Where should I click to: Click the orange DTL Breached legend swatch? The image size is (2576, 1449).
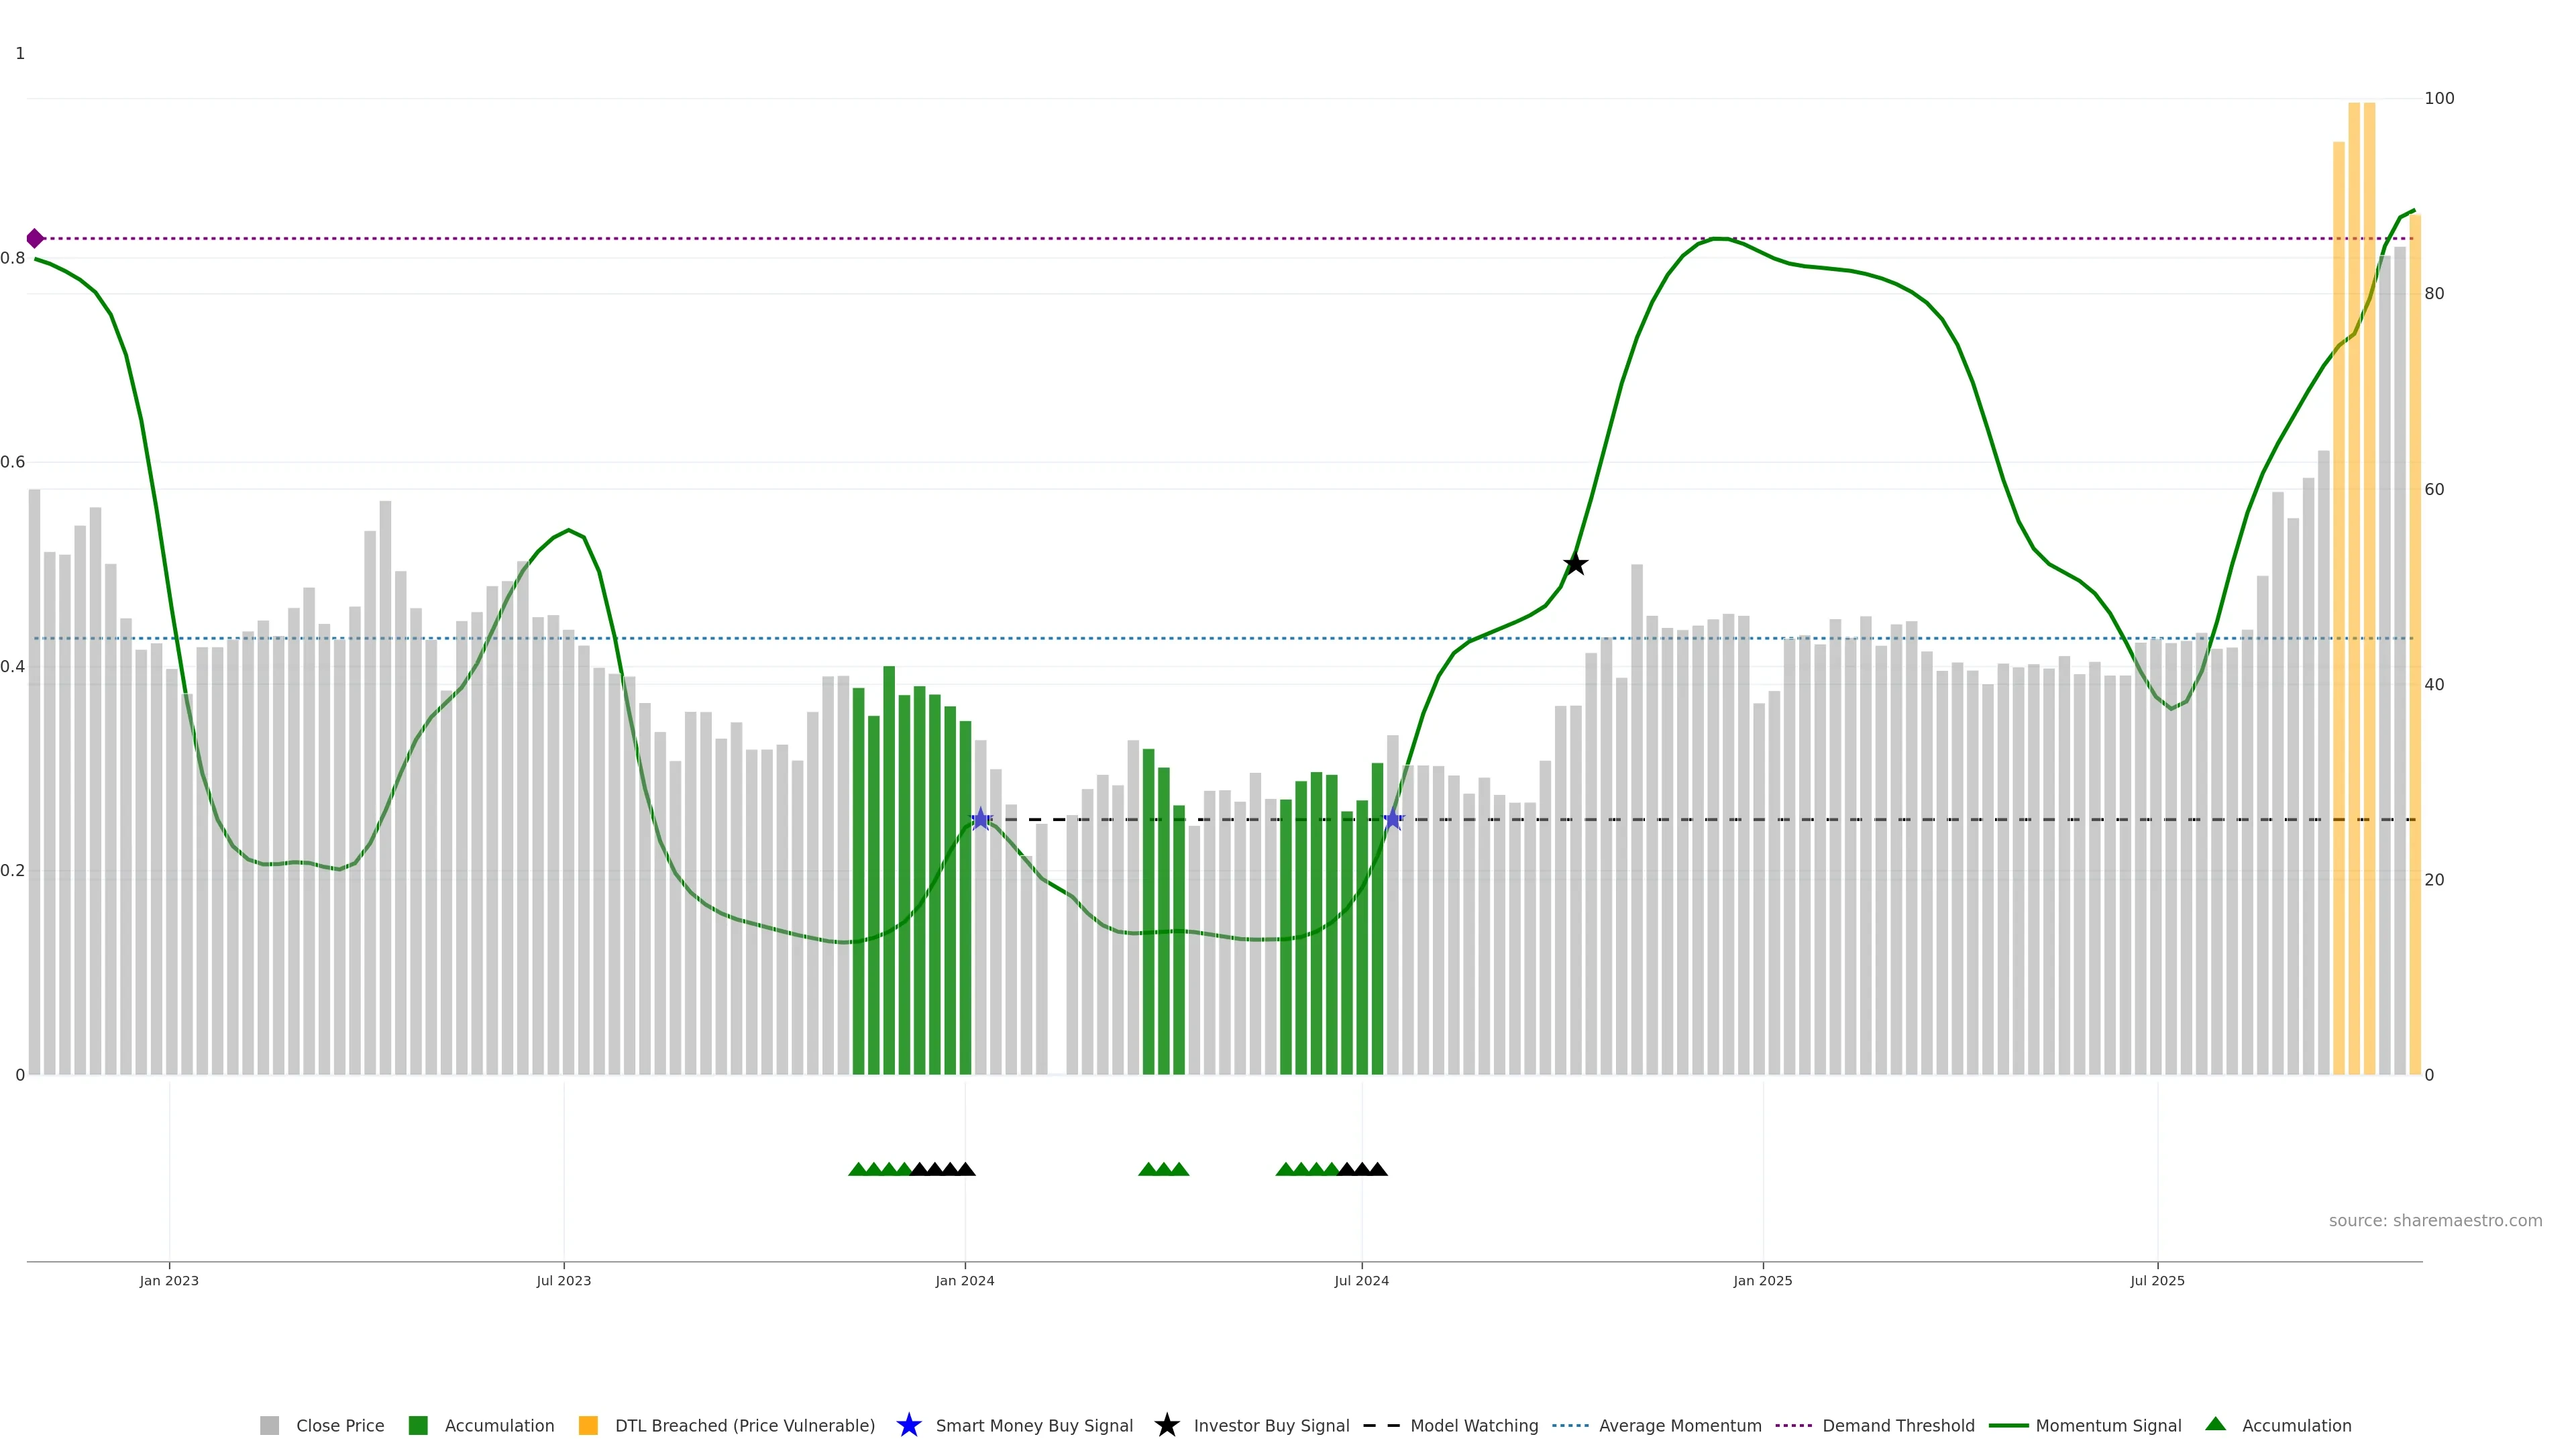[588, 1425]
